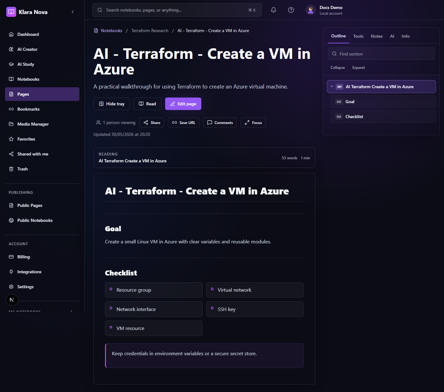The height and width of the screenshot is (392, 444).
Task: Open the Dashboard sidebar item
Action: point(42,34)
